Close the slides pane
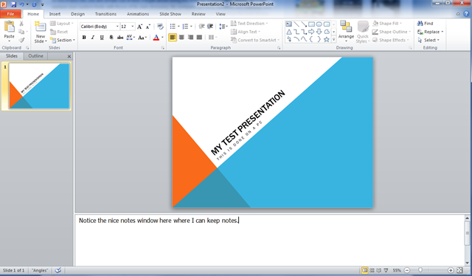472x276 pixels. click(x=69, y=56)
